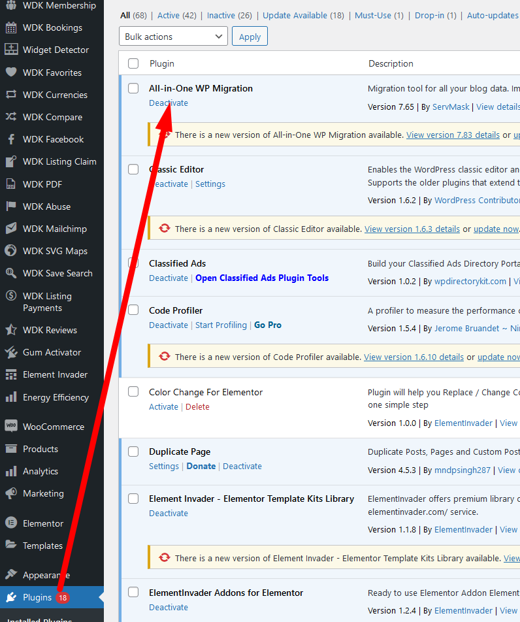Click the Plugins plug icon
520x622 pixels.
11,597
